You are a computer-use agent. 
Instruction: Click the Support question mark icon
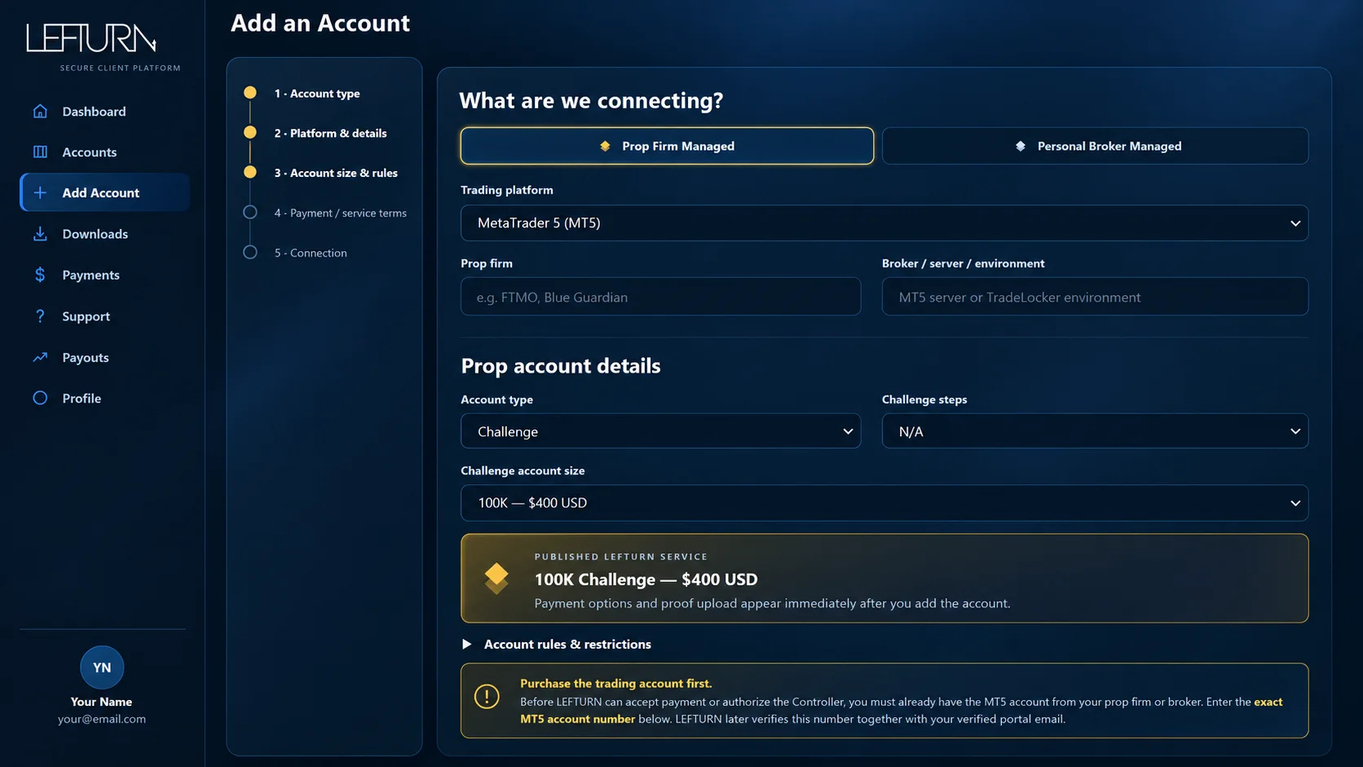pyautogui.click(x=40, y=316)
